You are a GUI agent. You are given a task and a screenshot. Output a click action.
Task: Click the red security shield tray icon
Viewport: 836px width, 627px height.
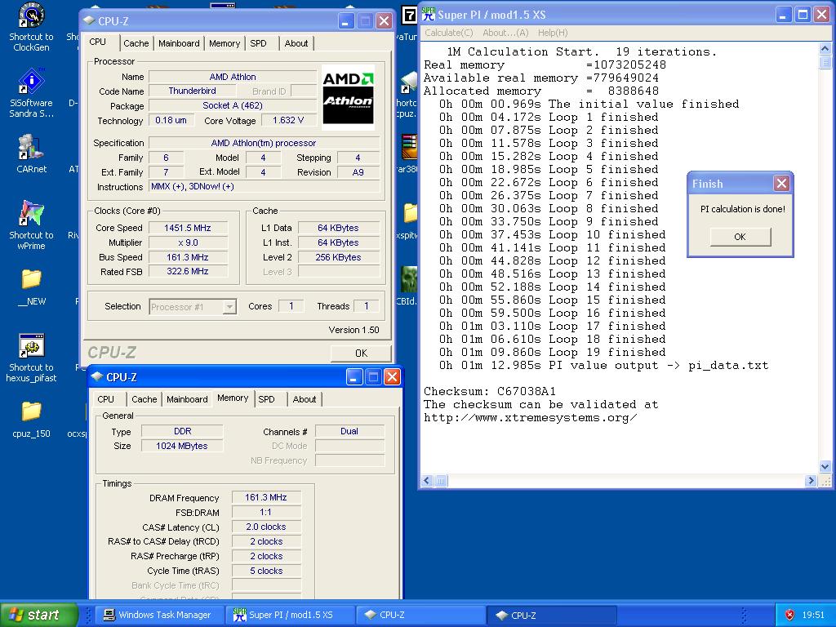(x=789, y=615)
